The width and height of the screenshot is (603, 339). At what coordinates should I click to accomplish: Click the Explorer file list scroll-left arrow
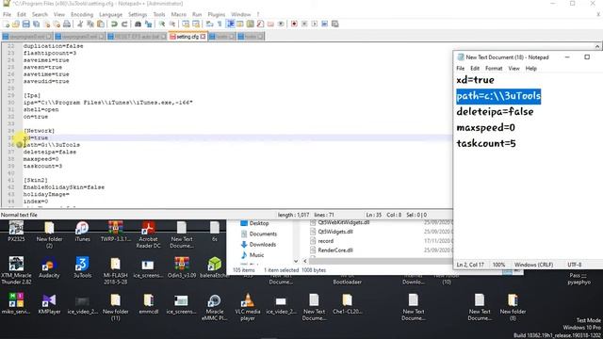pyautogui.click(x=305, y=261)
